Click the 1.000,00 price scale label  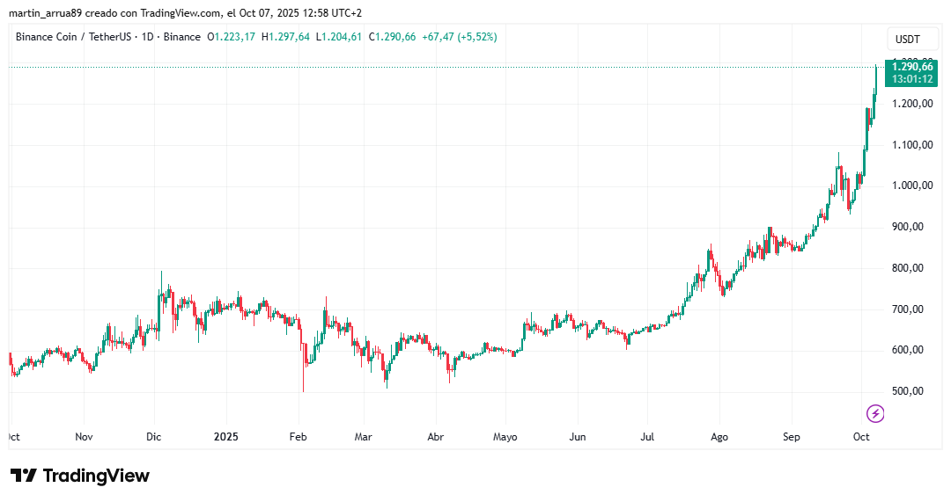pos(910,186)
